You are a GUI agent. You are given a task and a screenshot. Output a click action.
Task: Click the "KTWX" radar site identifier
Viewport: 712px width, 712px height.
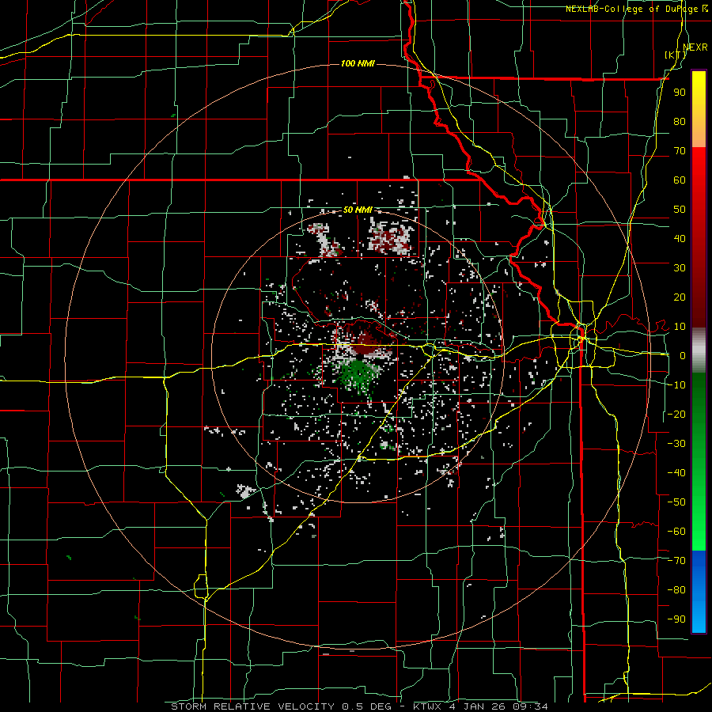click(x=427, y=706)
